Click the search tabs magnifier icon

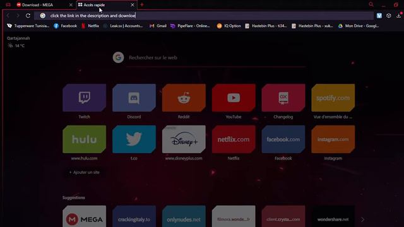371,4
